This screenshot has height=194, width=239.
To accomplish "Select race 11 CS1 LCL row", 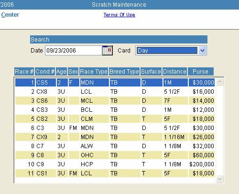I will 115,173.
